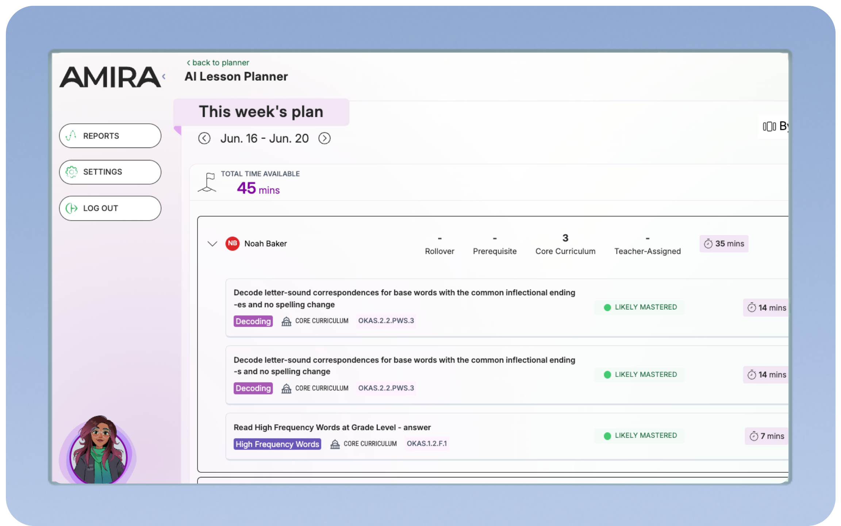The image size is (841, 526).
Task: Click the back to planner link
Action: click(x=218, y=62)
